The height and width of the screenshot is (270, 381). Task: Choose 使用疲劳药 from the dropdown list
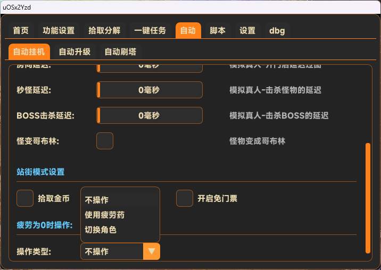[x=105, y=215]
